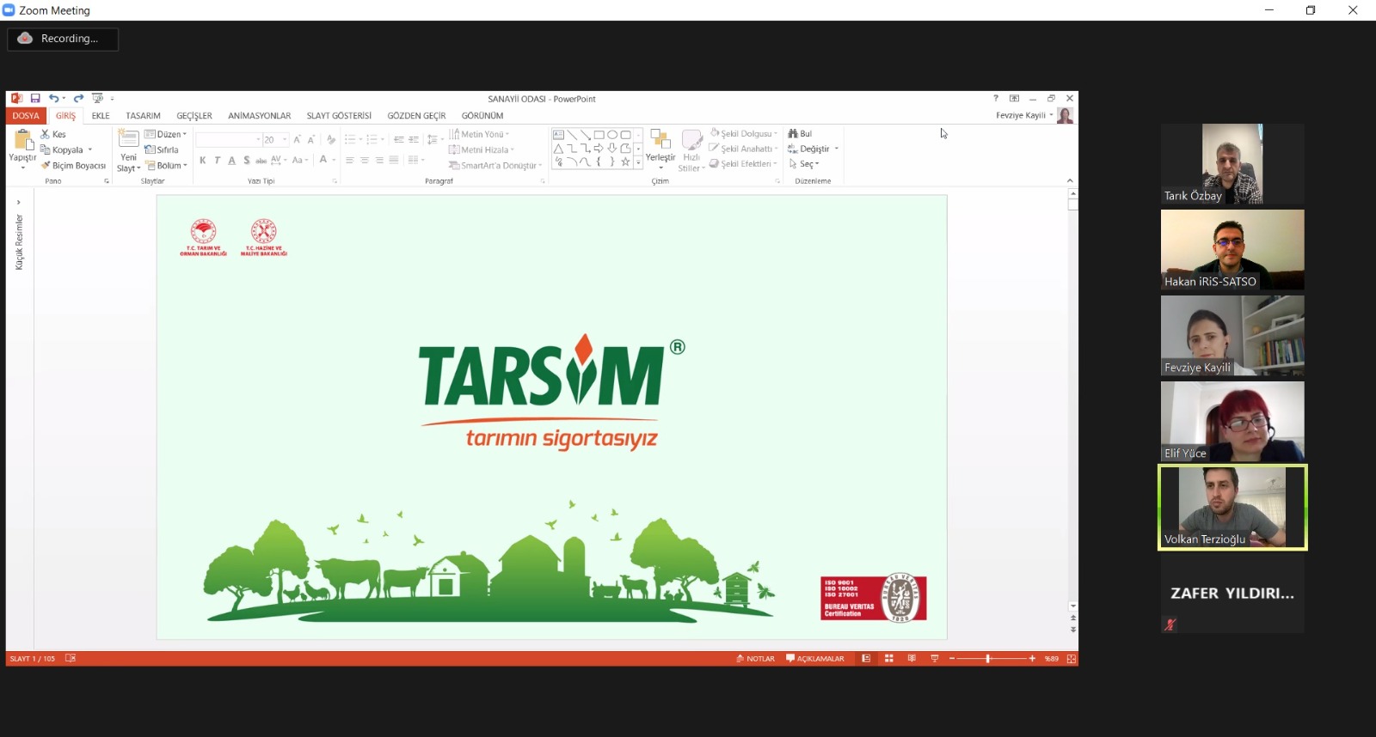Switch to the TASARIM ribbon tab
Screen dimensions: 1376x737
pos(143,116)
